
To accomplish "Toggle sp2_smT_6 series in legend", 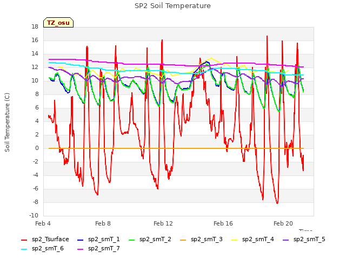I will pos(42,248).
